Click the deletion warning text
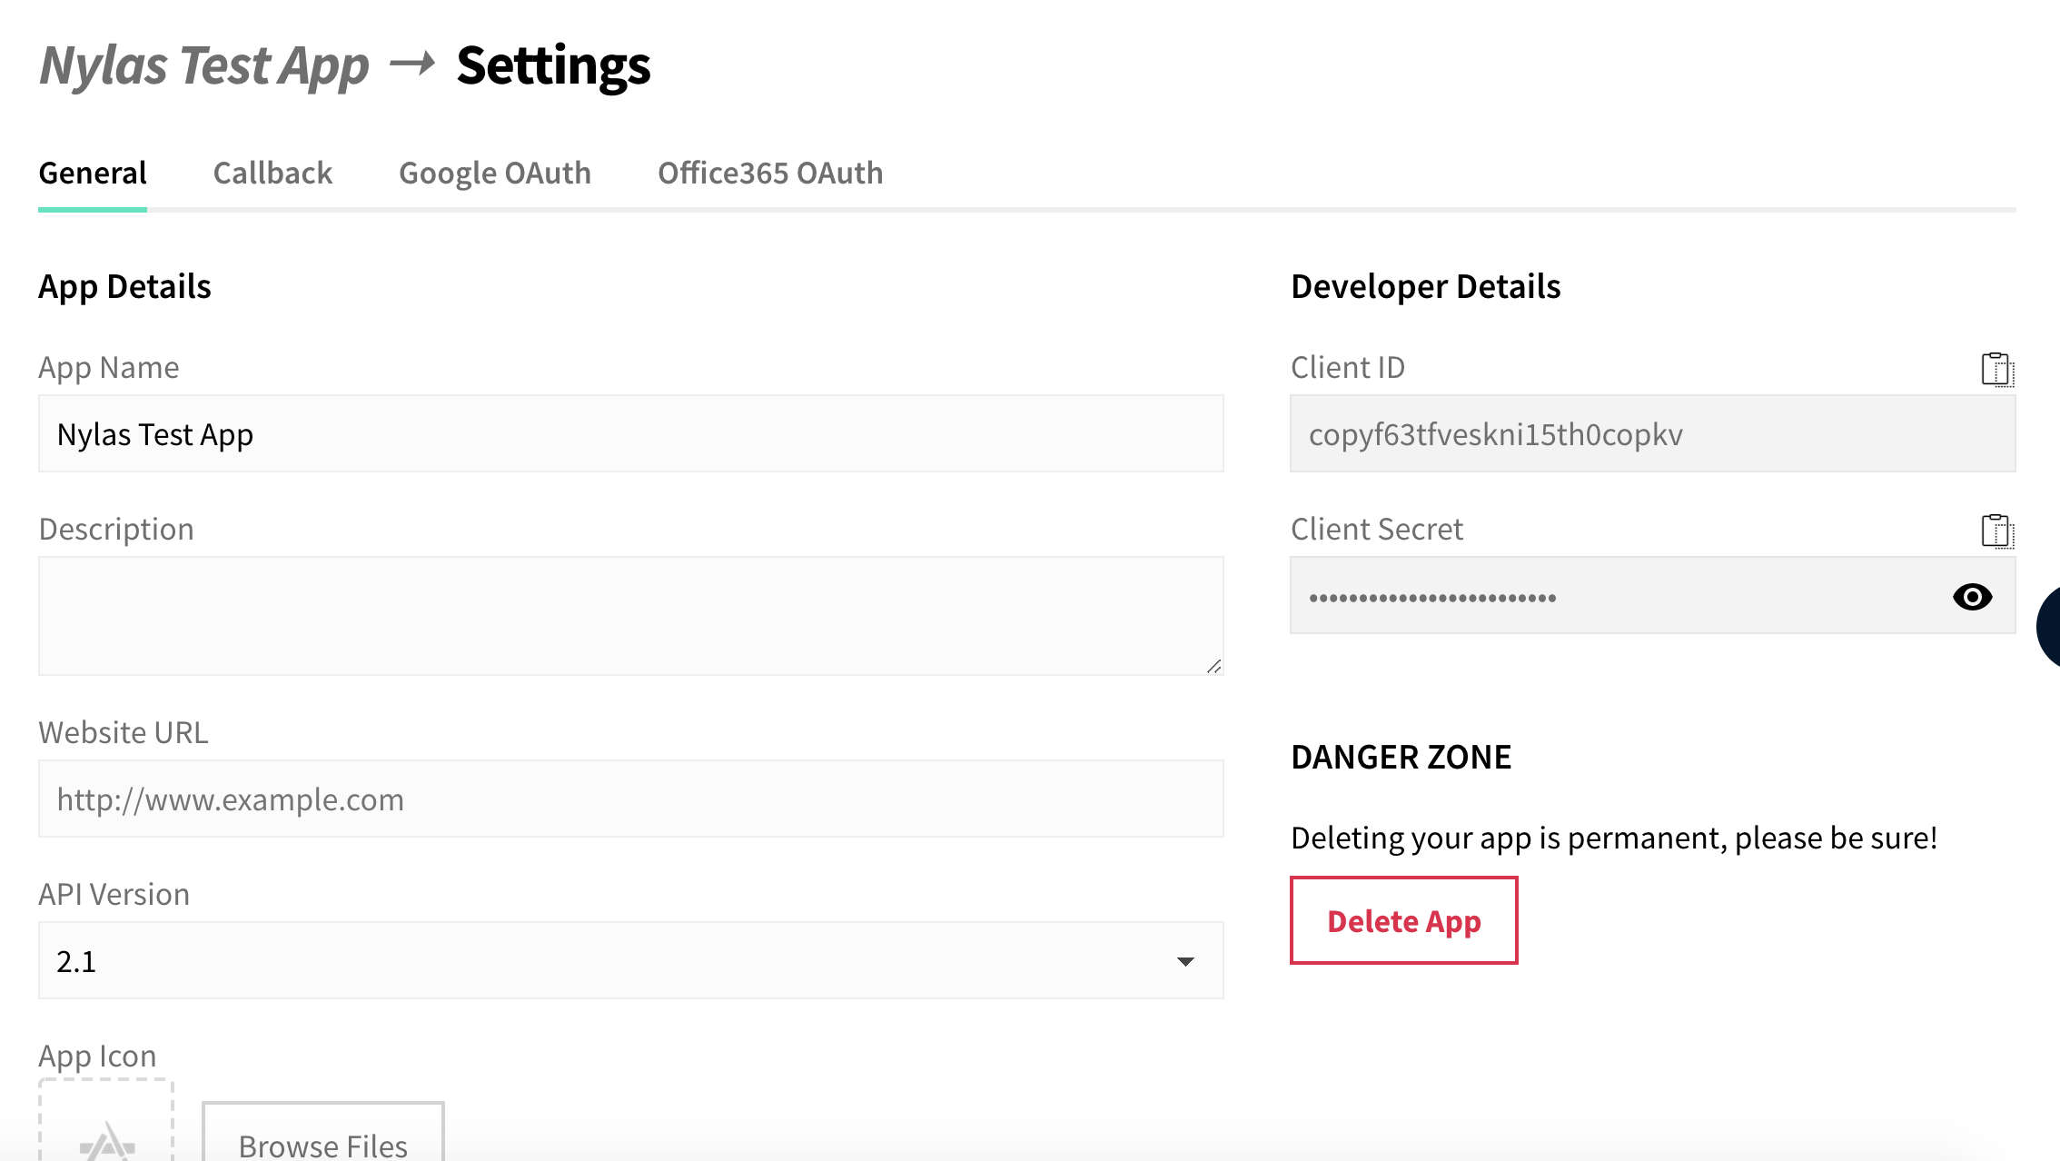The image size is (2060, 1161). pos(1614,837)
